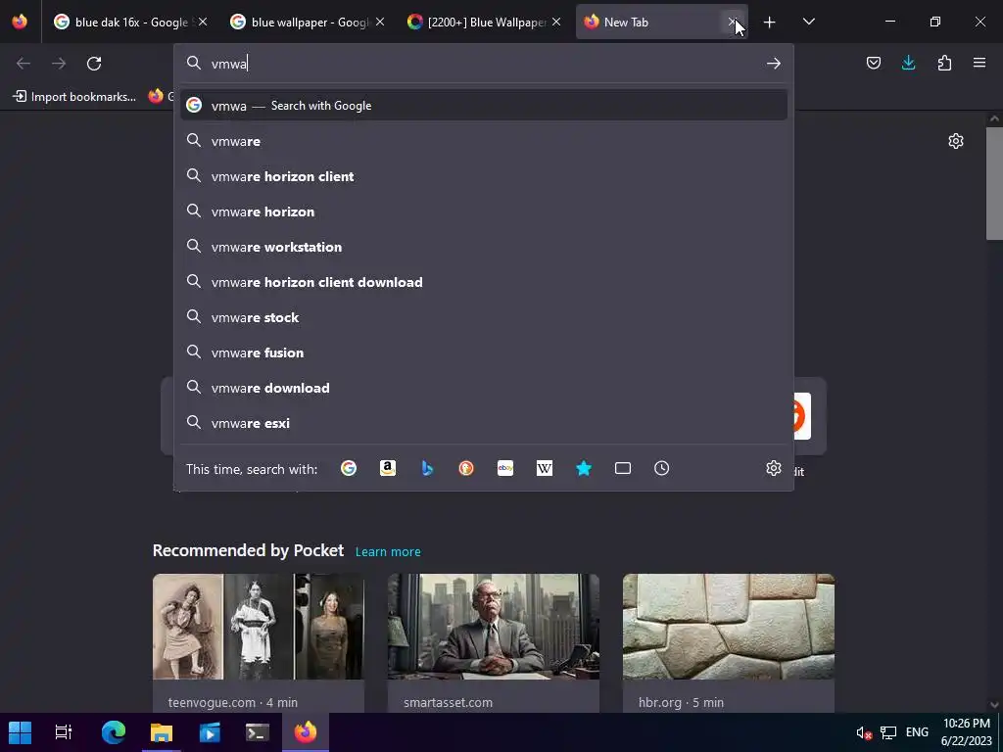Click the address bar containing 'vmwa'
The width and height of the screenshot is (1003, 752).
pos(484,64)
